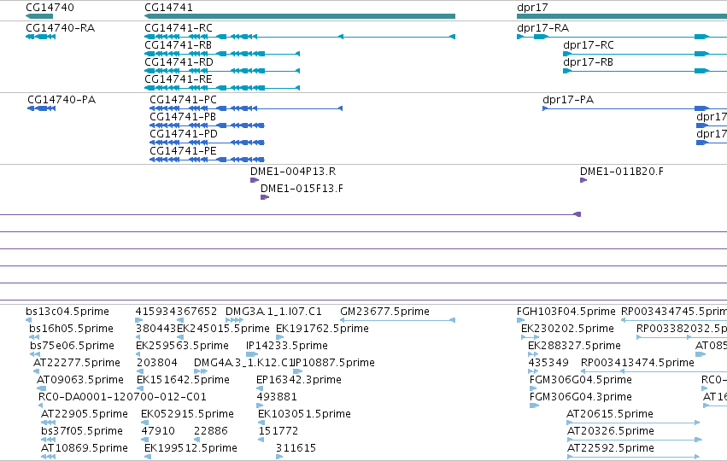Click the AT20326.5prime EST label
The width and height of the screenshot is (727, 461).
click(611, 431)
